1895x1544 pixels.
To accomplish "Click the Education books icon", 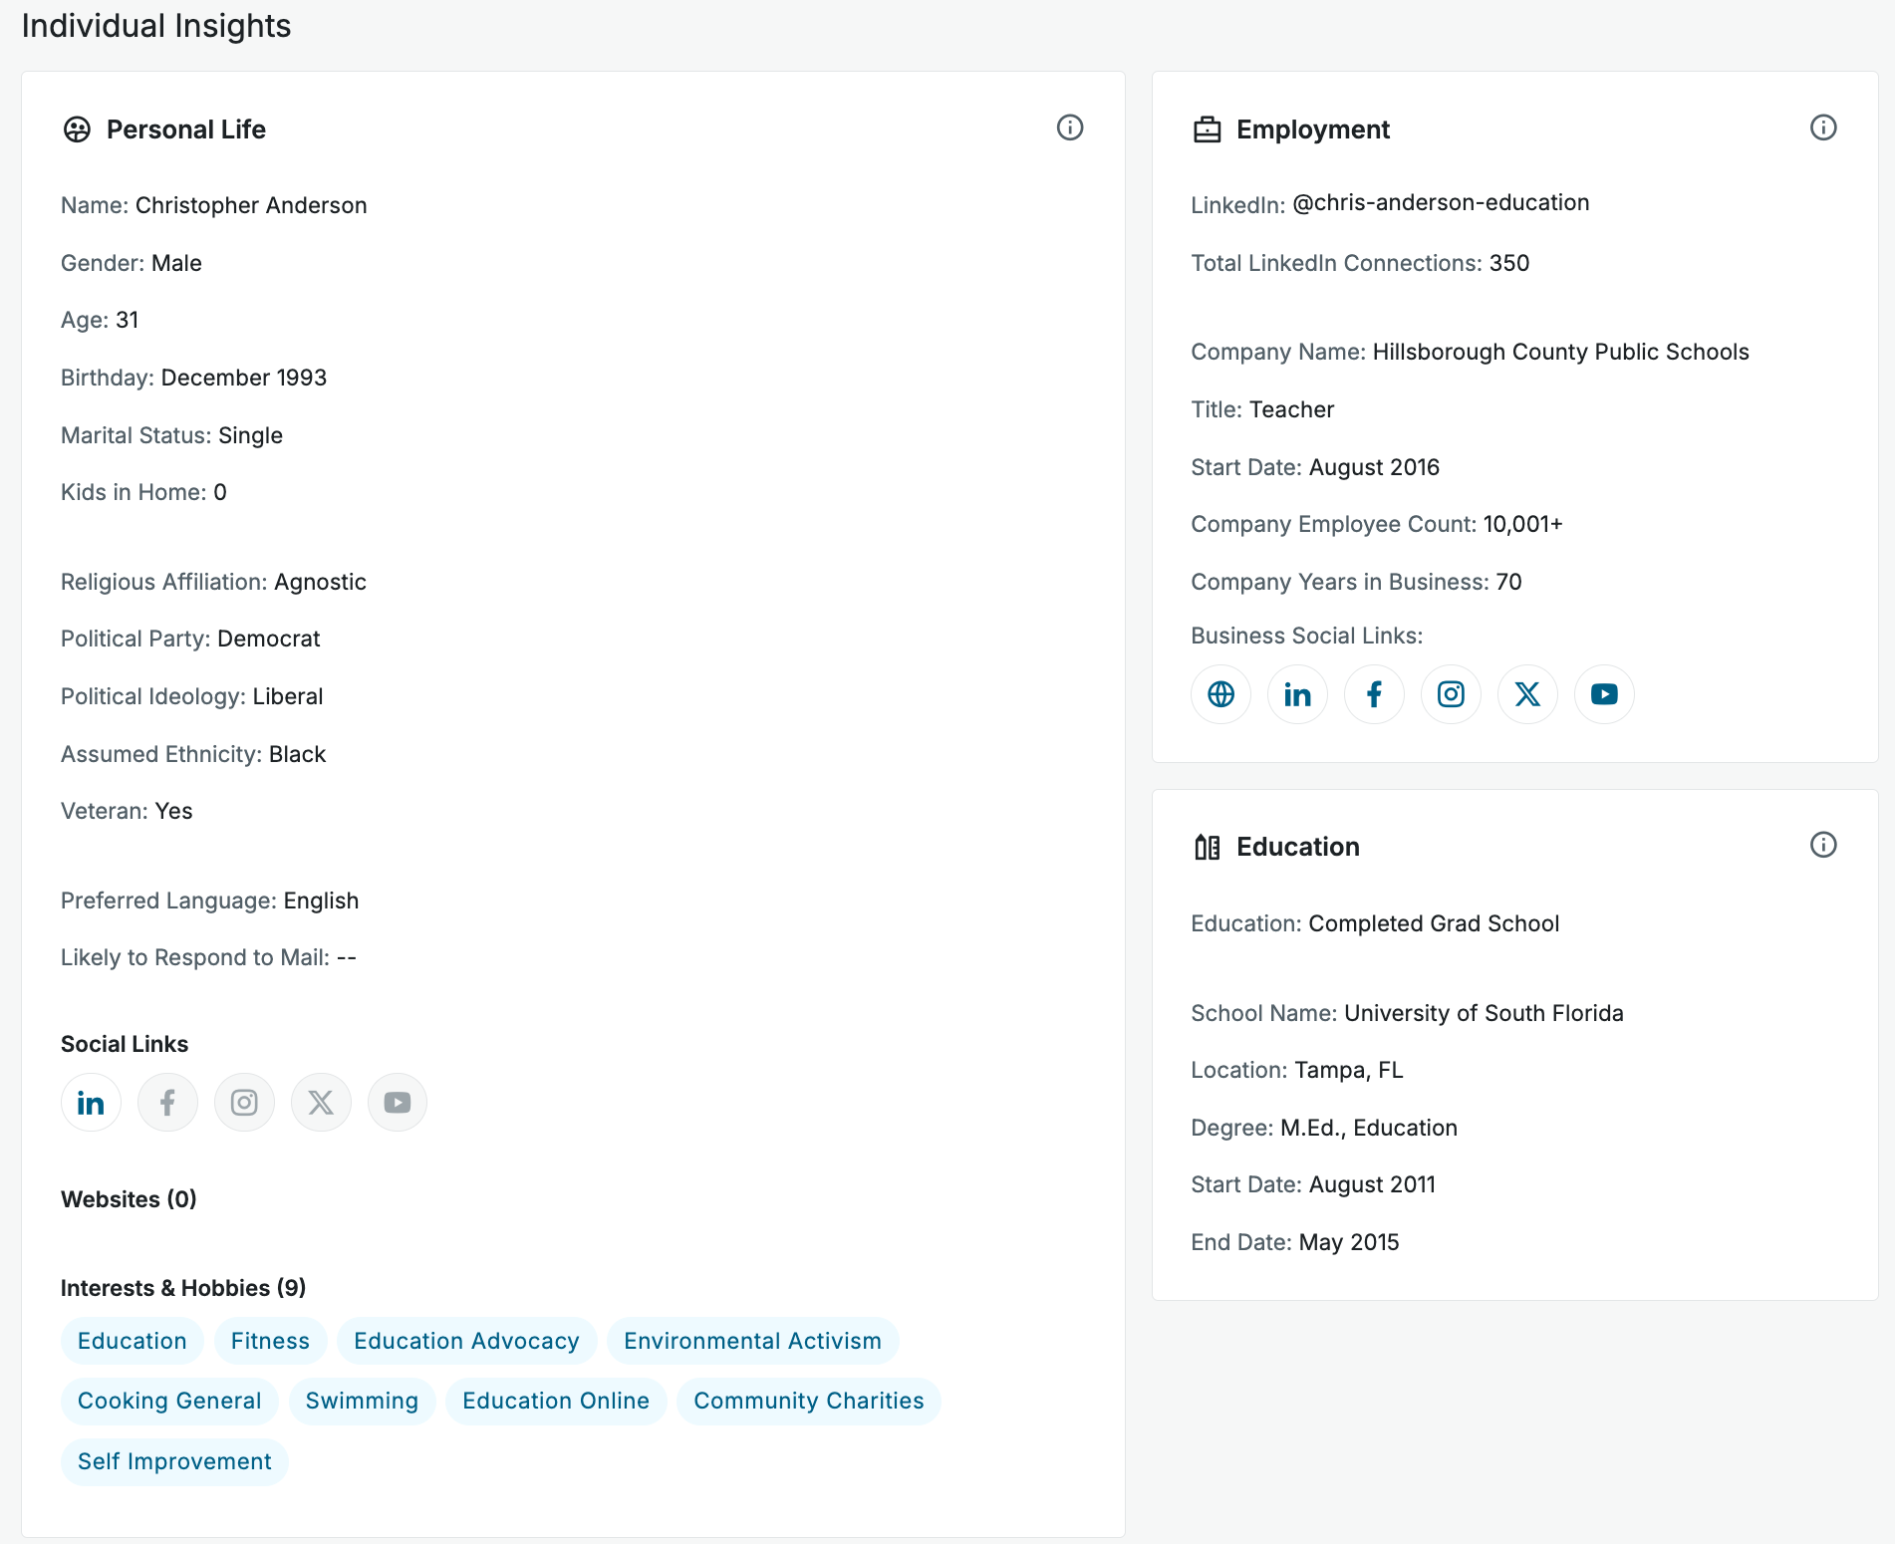I will point(1207,847).
